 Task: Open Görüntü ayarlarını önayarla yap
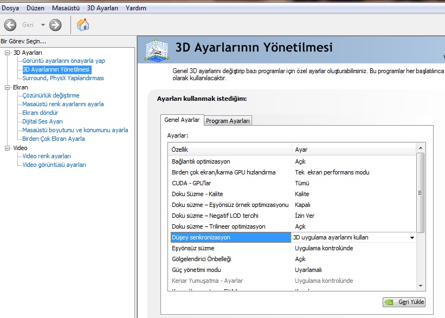coord(63,61)
